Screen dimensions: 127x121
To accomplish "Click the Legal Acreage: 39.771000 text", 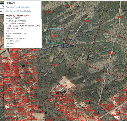I will 16,21.
